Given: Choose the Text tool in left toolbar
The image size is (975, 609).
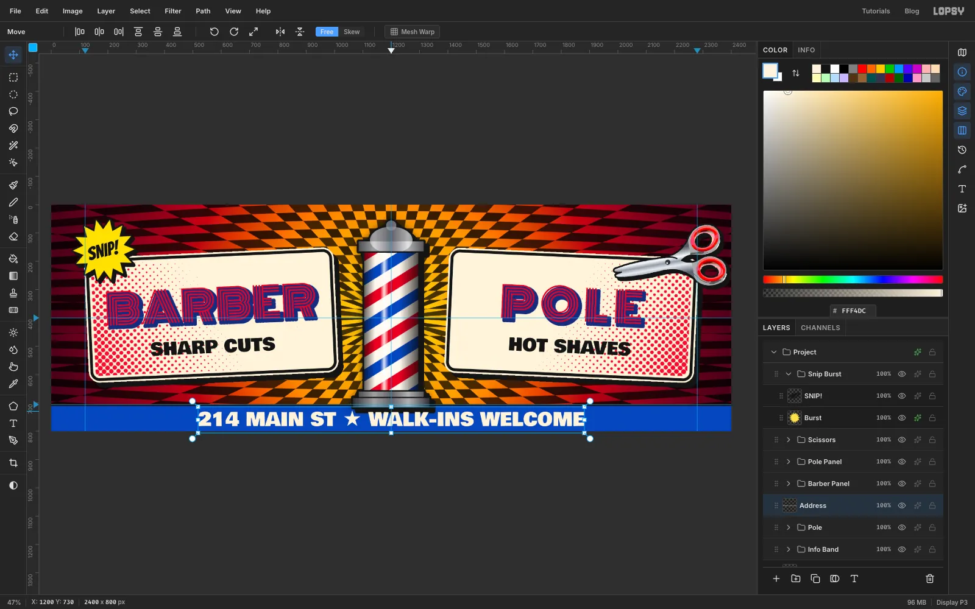Looking at the screenshot, I should point(13,423).
